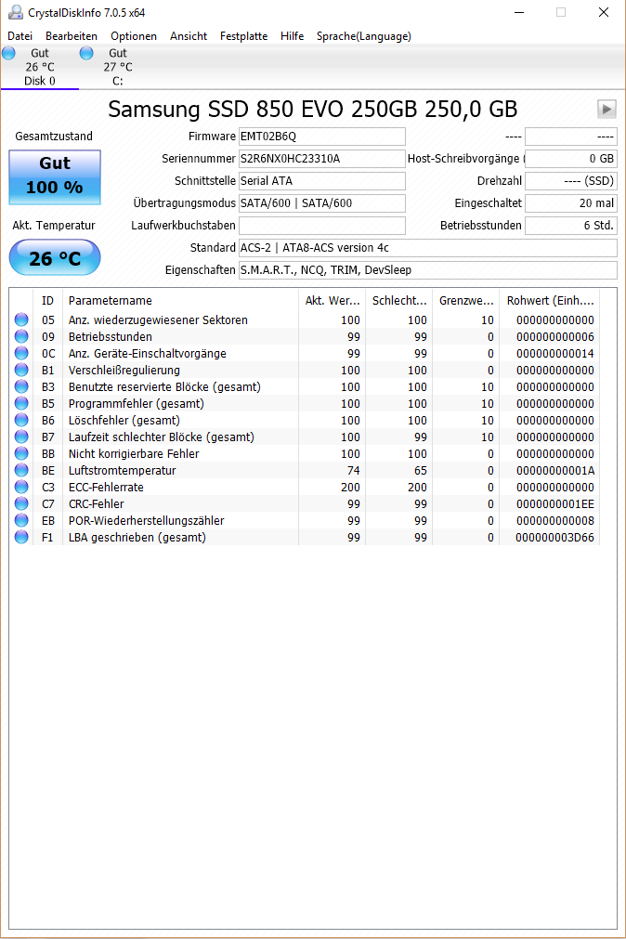Minimize the CrystalDiskInfo window
This screenshot has width=626, height=939.
coord(519,12)
